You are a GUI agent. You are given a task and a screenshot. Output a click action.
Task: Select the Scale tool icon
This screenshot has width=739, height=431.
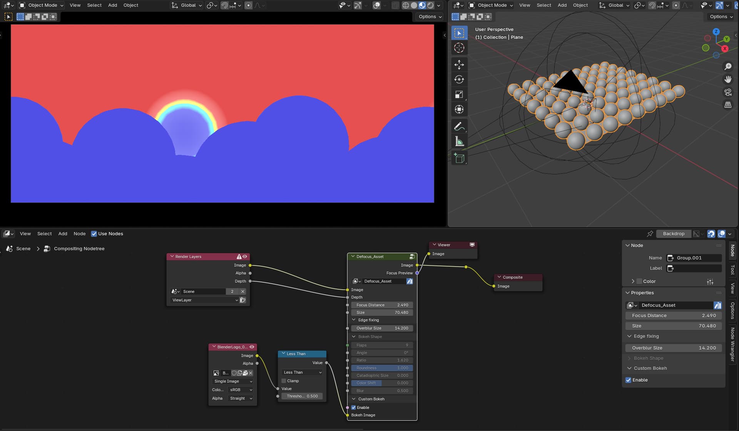[x=459, y=94]
